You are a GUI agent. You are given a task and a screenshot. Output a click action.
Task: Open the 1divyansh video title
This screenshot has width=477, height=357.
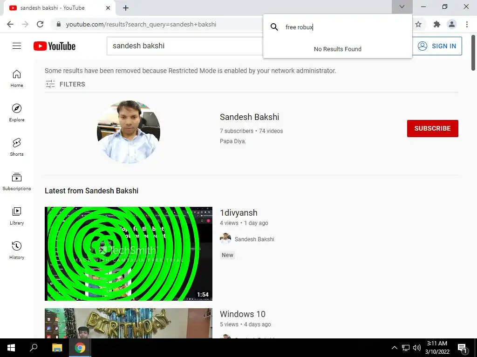coord(238,213)
